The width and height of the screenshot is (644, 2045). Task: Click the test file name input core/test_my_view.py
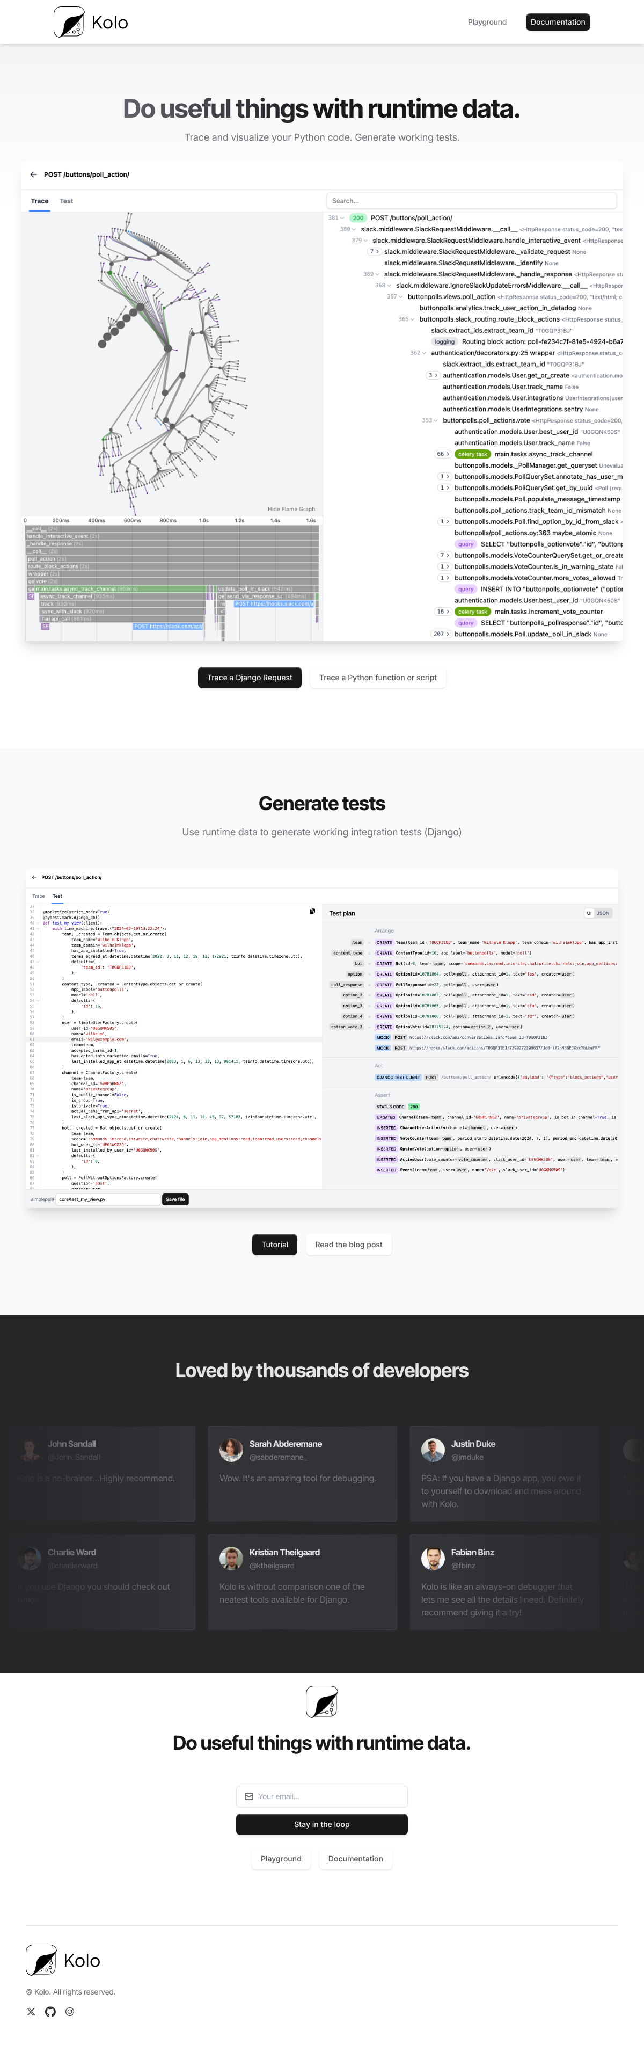click(x=108, y=1199)
